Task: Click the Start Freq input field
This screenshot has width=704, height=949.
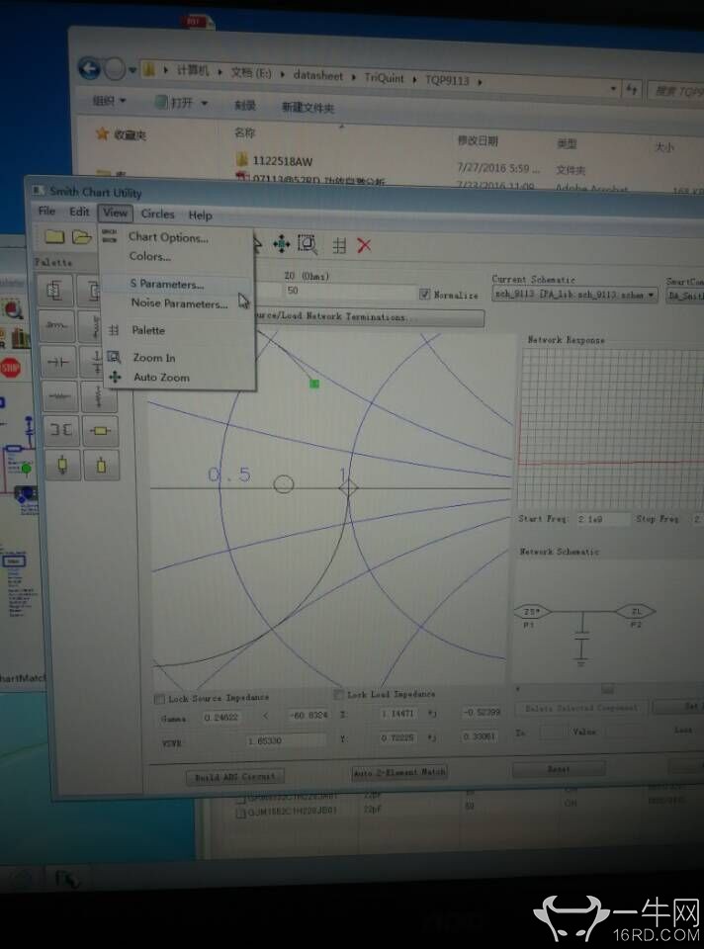Action: tap(602, 519)
